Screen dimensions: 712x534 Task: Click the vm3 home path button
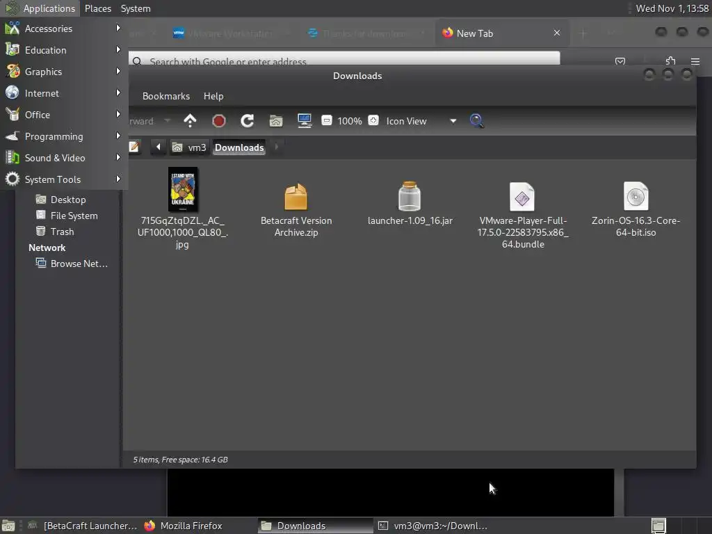(189, 147)
